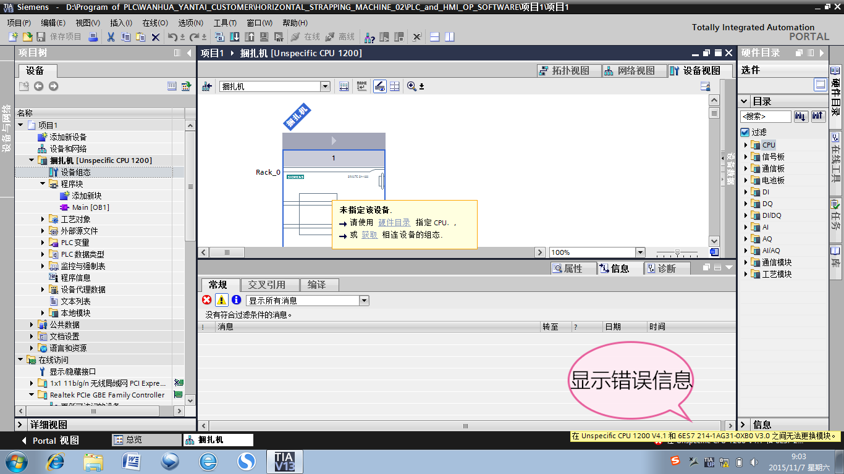Uncheck the 过滤 filter checkbox
The height and width of the screenshot is (474, 844).
[x=745, y=132]
